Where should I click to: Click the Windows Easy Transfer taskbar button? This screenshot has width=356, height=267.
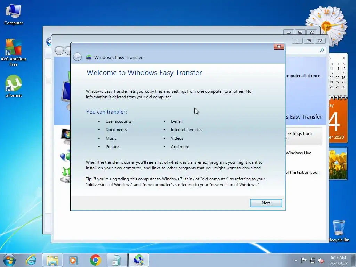pos(139,260)
